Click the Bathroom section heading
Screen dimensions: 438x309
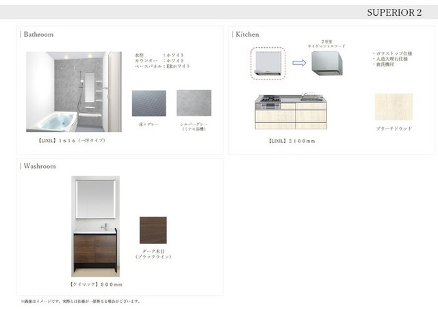pyautogui.click(x=38, y=34)
